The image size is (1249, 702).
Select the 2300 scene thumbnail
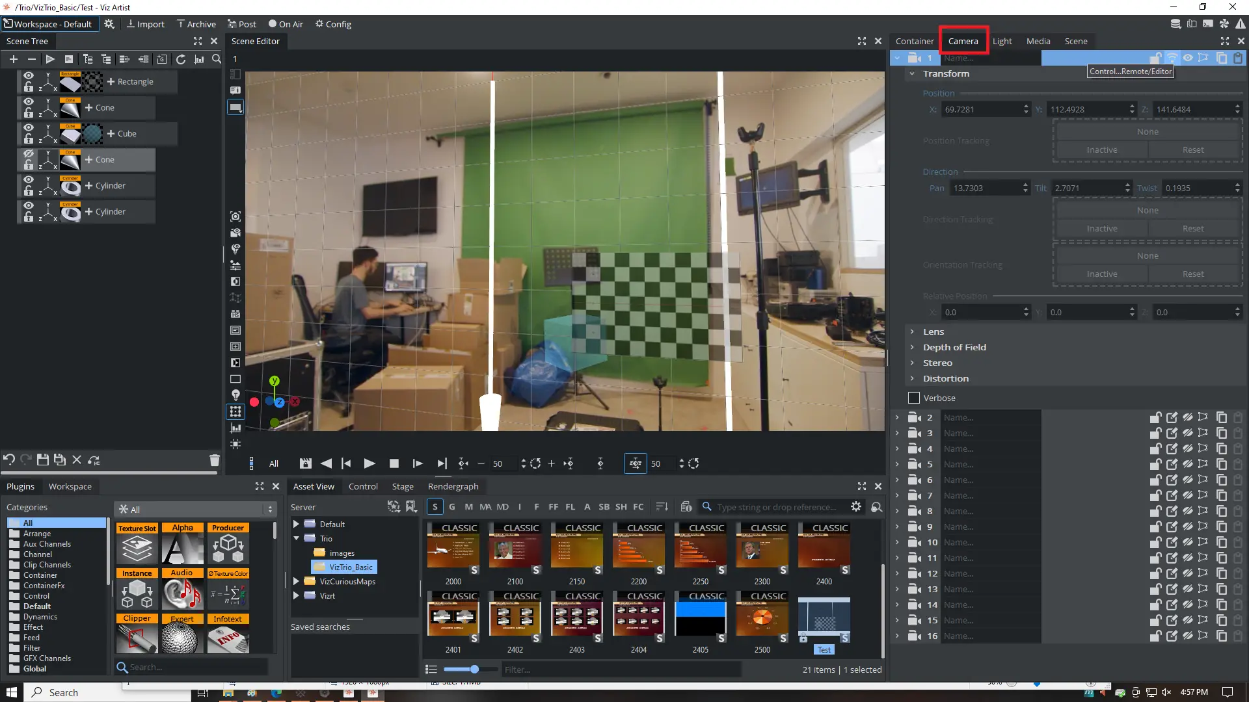(x=762, y=550)
